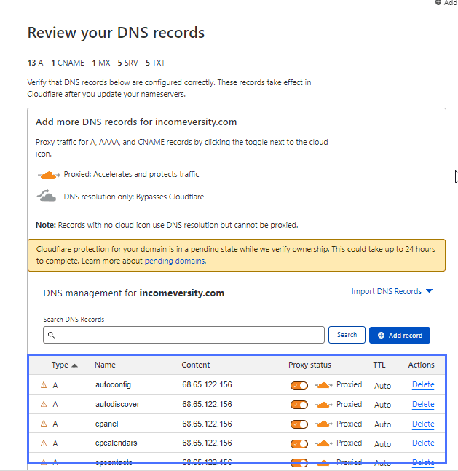Click warning icon on cpanel row
Image resolution: width=458 pixels, height=471 pixels.
point(44,424)
